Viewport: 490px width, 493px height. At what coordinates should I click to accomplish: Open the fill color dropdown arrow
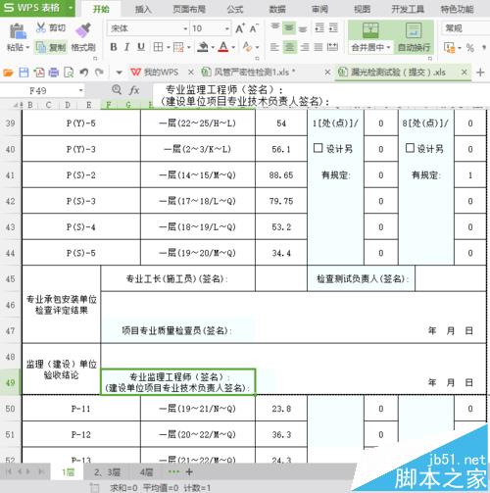[213, 48]
